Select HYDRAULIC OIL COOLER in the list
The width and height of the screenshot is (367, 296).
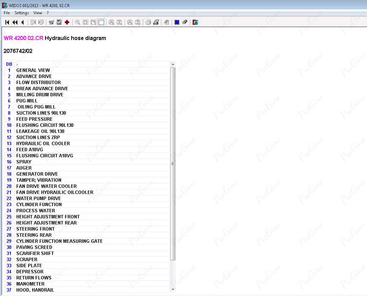click(x=43, y=143)
